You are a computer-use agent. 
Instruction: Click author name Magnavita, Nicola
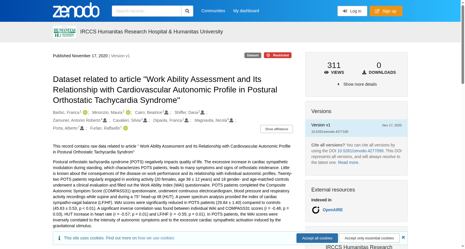coord(211,120)
